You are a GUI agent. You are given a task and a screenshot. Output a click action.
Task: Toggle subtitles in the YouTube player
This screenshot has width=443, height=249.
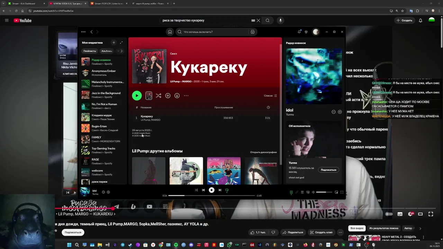[x=400, y=214]
